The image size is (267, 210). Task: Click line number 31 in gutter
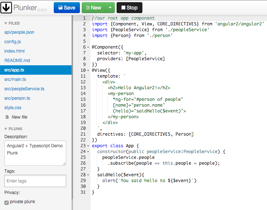83,192
